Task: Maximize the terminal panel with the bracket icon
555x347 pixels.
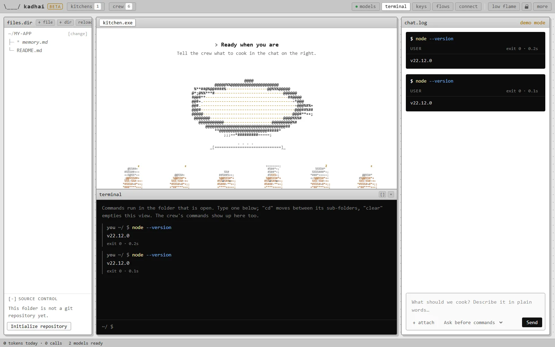Action: click(x=382, y=195)
